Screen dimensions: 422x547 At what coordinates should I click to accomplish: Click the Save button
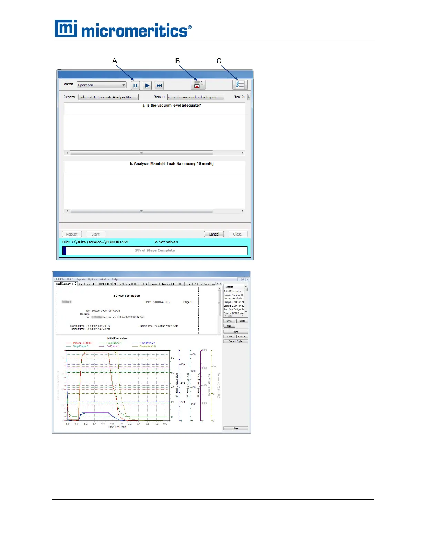pos(229,337)
